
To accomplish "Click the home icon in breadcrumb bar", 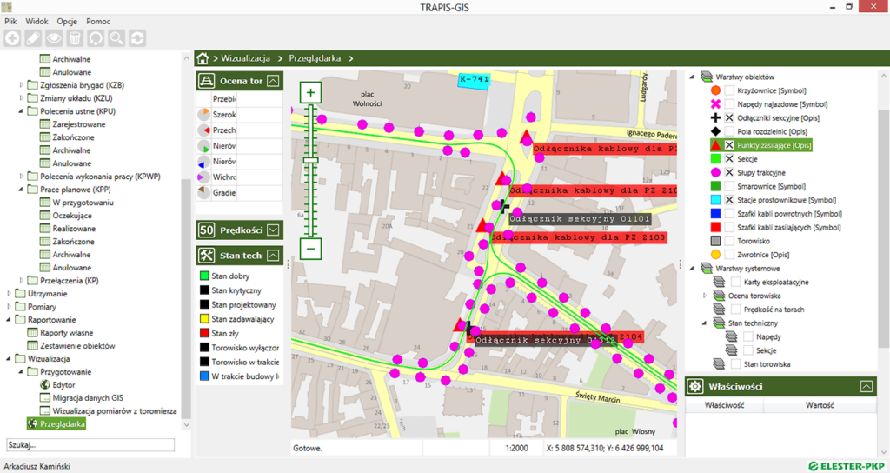I will pos(203,58).
